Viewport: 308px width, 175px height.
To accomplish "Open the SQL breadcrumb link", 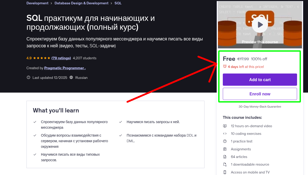I will tap(118, 3).
